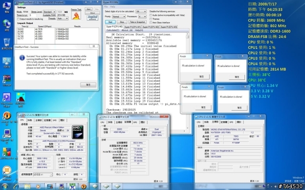Screen dimensions: 305x190
Task: Open the AMD OverDrive desktop icon
Action: (7, 154)
